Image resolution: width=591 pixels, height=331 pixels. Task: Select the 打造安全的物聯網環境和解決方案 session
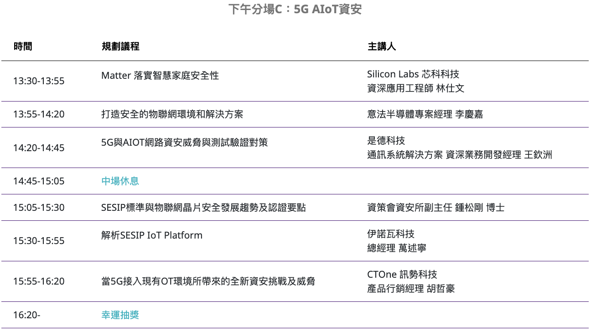172,114
